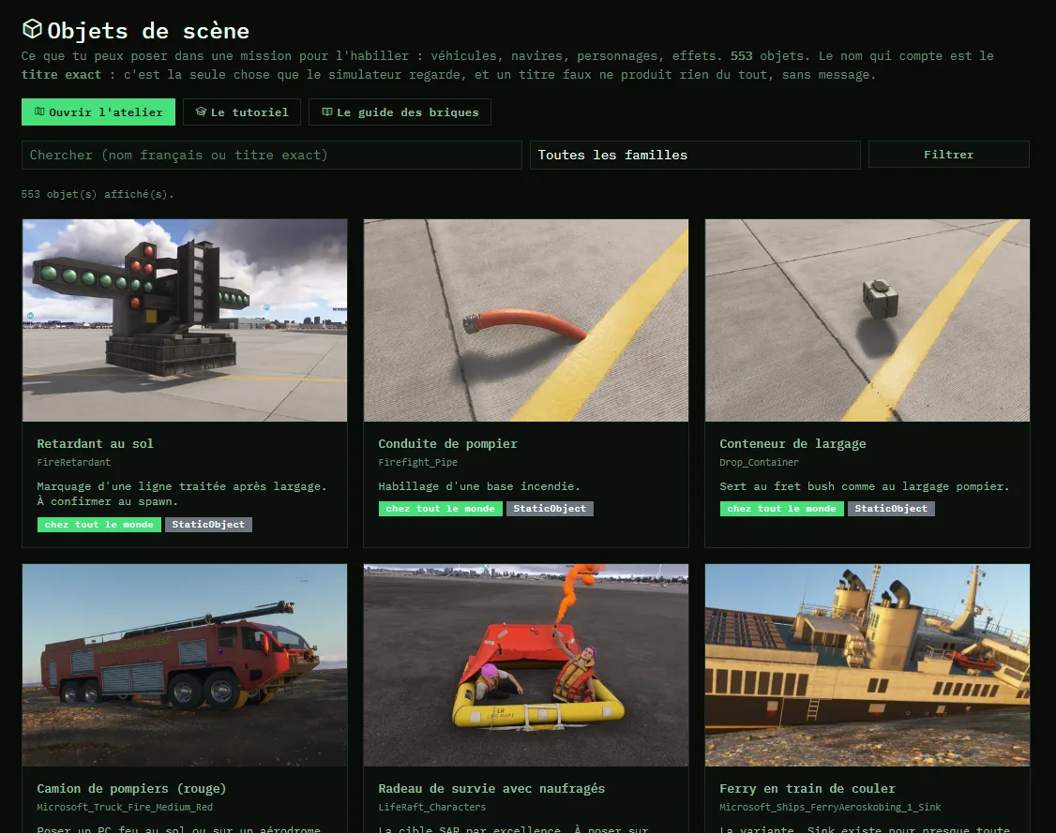1056x833 pixels.
Task: Apply the search with the Filtrer button
Action: click(x=948, y=155)
